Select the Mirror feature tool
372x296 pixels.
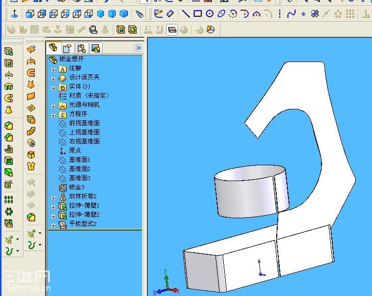coord(9,223)
